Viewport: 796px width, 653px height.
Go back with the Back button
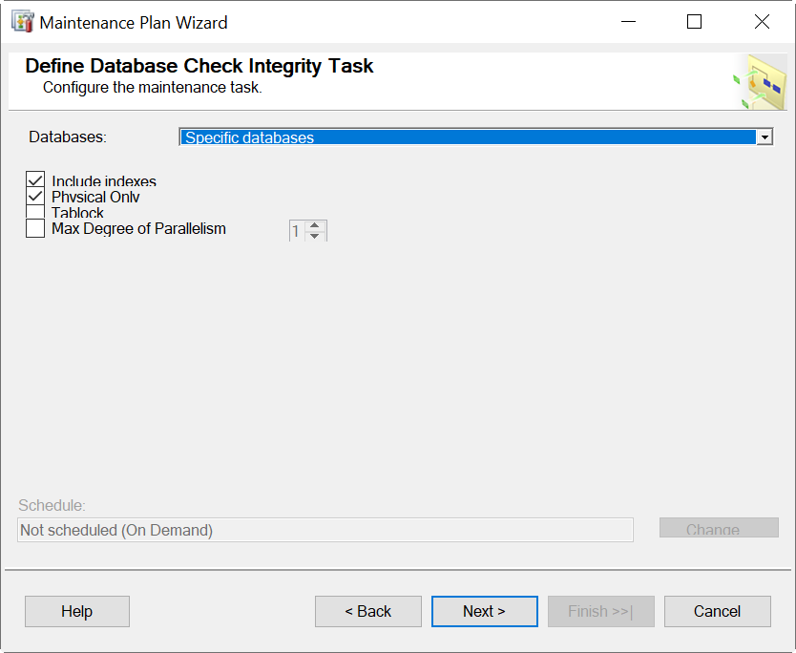(367, 612)
